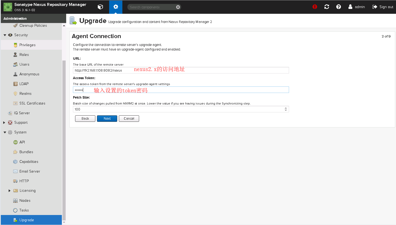Open the HTTP settings page
The image size is (396, 225).
tap(24, 181)
